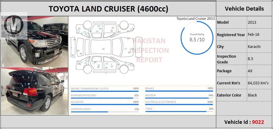Click the '64,033 Km's' value cell
This screenshot has width=273, height=129.
coord(259,83)
